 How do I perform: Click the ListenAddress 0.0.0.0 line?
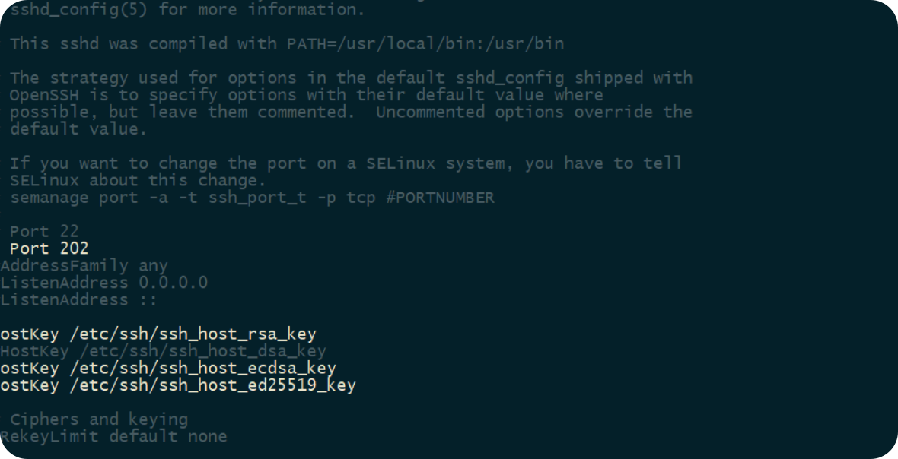coord(103,283)
